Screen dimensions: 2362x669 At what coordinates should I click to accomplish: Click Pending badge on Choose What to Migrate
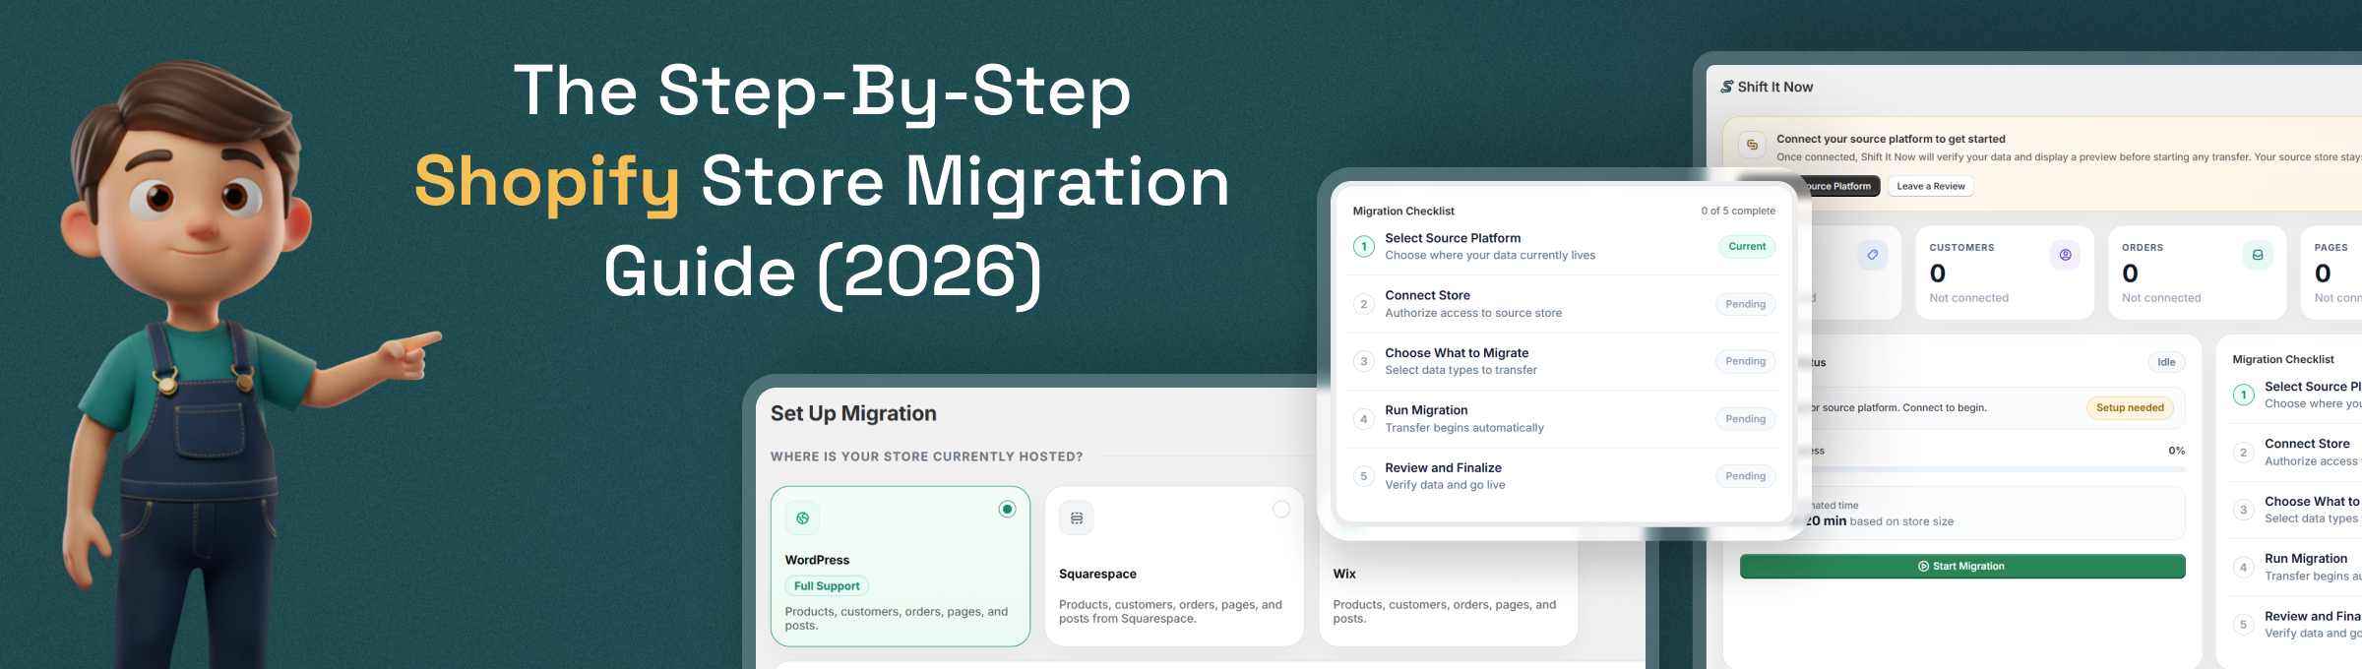coord(1746,361)
